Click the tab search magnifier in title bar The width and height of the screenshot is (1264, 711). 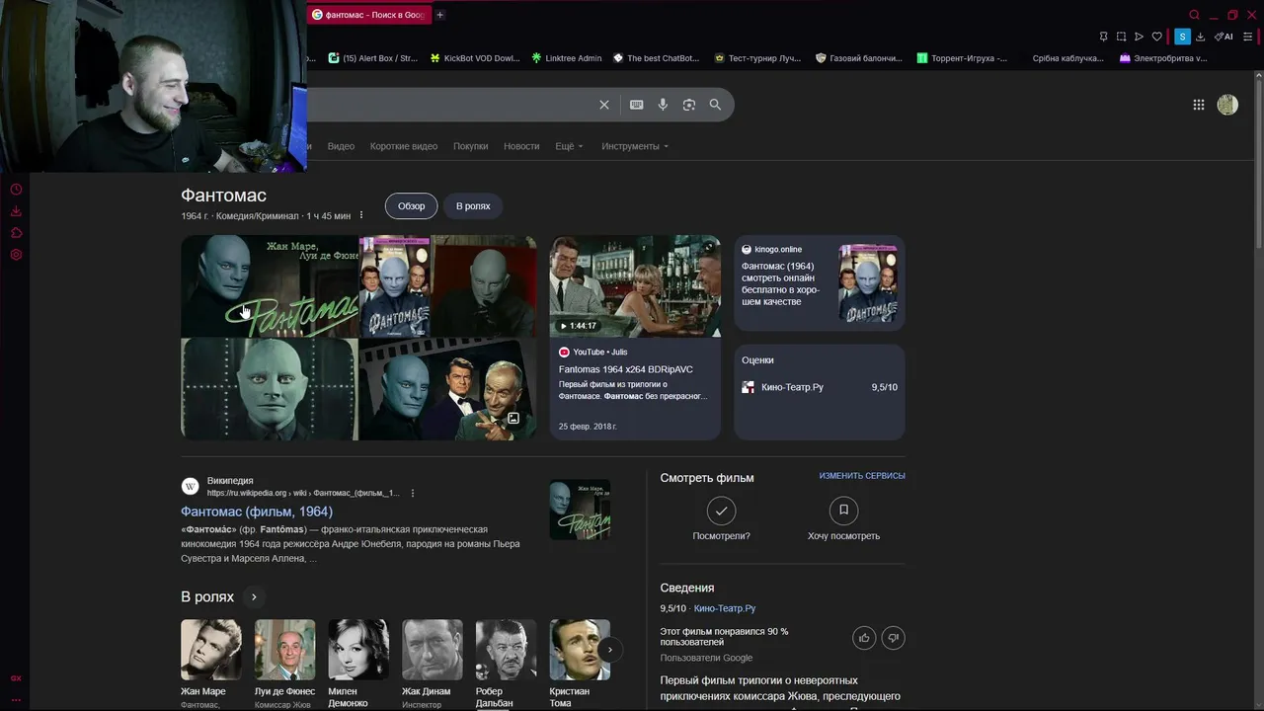(1194, 15)
